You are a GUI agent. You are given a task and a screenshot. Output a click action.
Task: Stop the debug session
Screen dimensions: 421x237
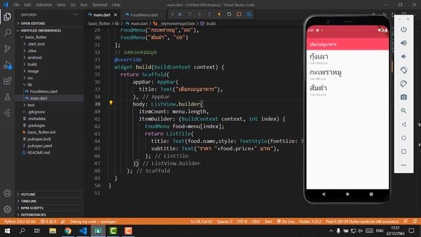tap(239, 14)
